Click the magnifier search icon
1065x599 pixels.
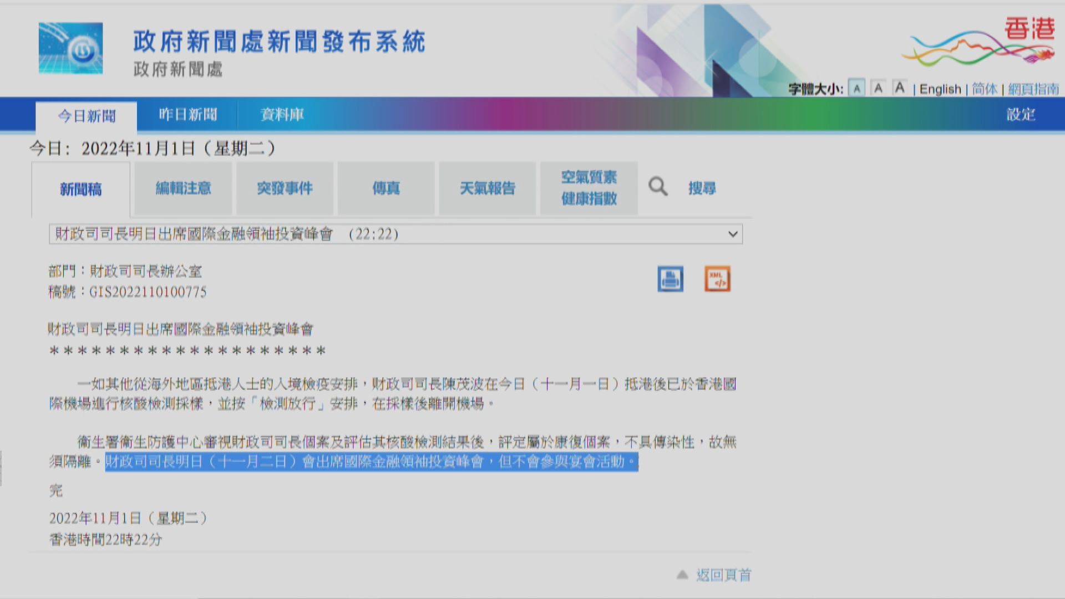658,187
